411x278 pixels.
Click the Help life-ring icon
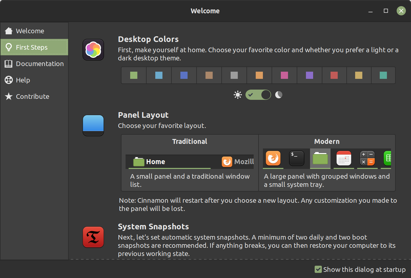(x=9, y=80)
